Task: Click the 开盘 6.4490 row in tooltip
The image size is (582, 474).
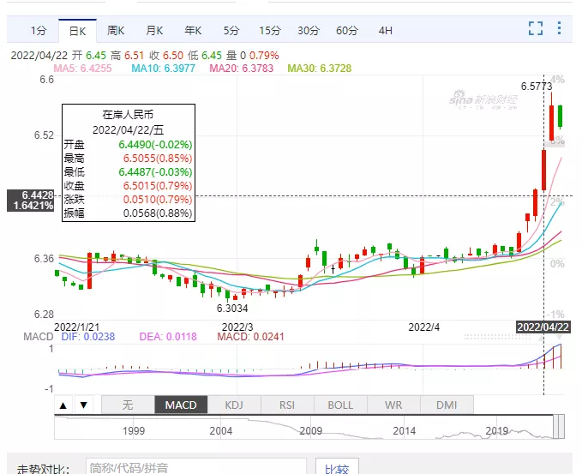Action: (128, 145)
